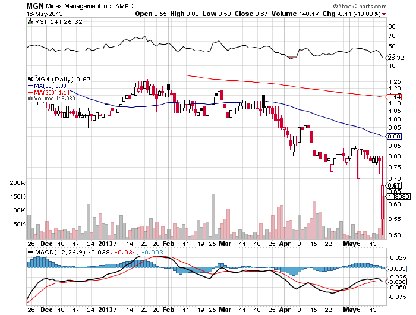Click the MA(50) price tag 0.90

coord(394,137)
